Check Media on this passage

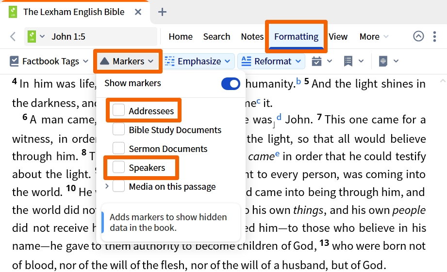pos(118,186)
